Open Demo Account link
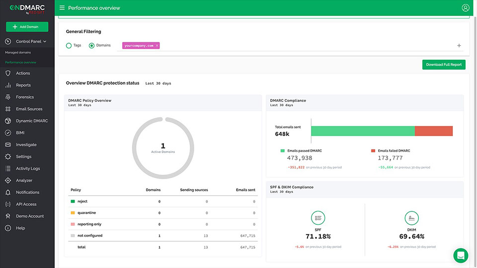 (30, 216)
